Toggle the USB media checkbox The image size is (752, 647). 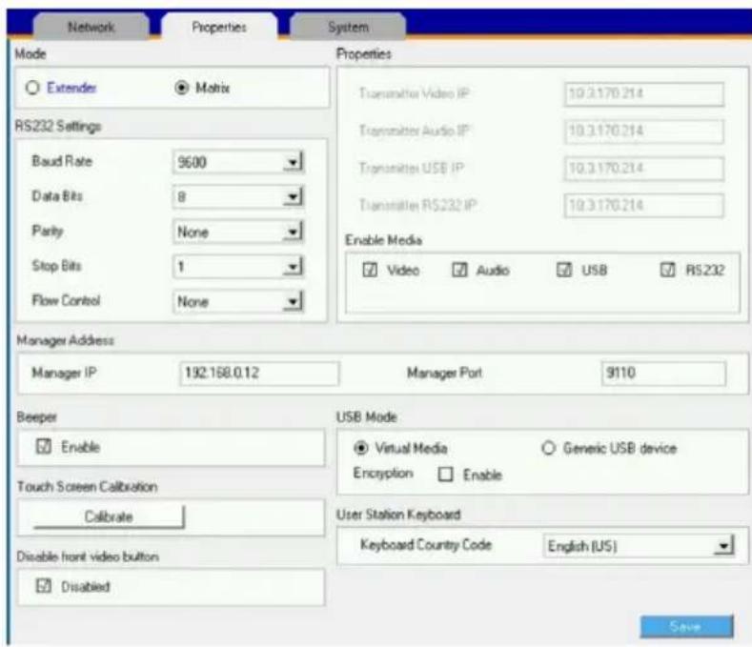pos(564,270)
